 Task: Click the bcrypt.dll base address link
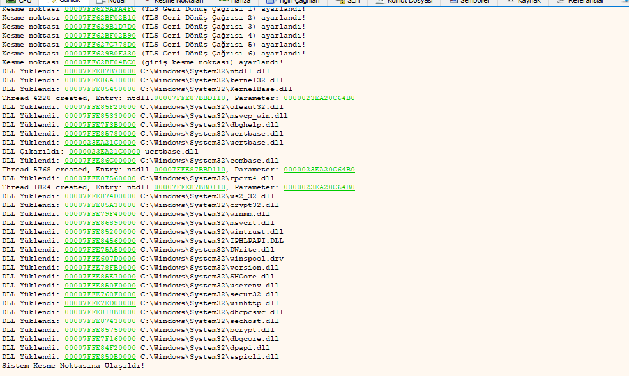pos(100,330)
